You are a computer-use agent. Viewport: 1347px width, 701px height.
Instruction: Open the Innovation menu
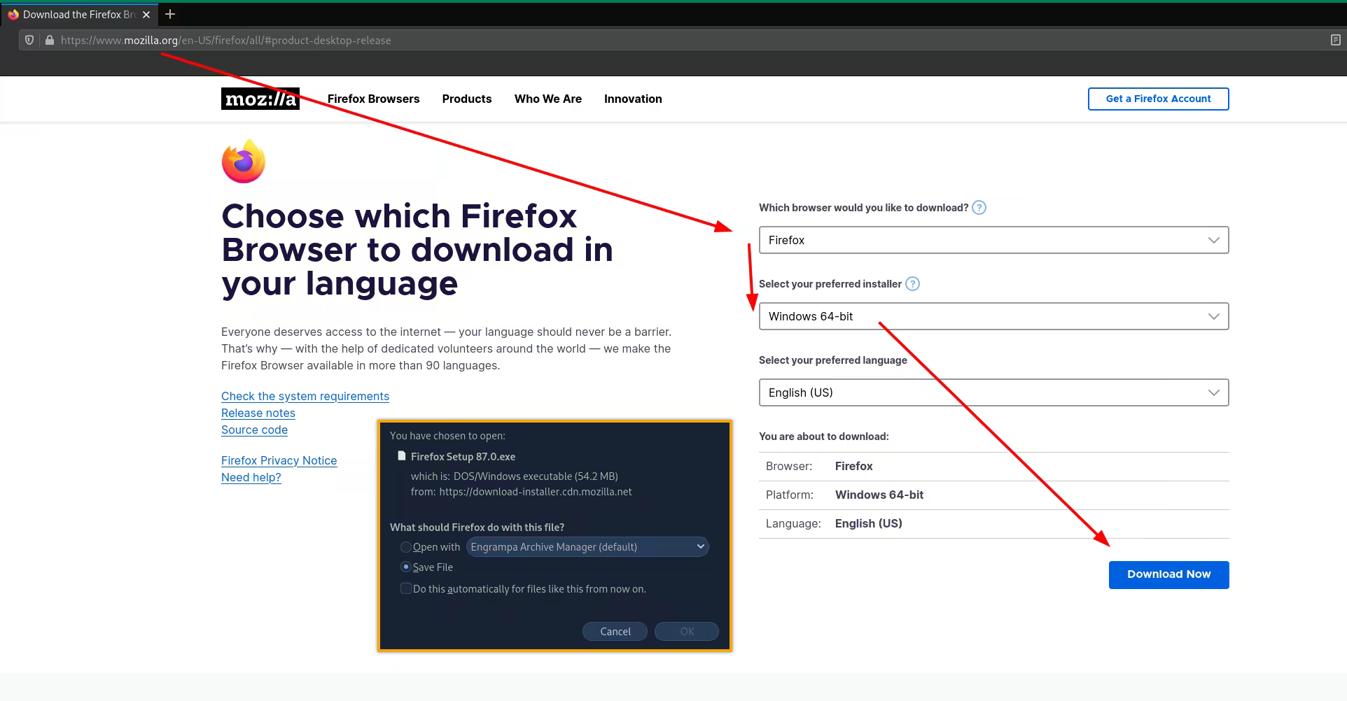click(633, 99)
